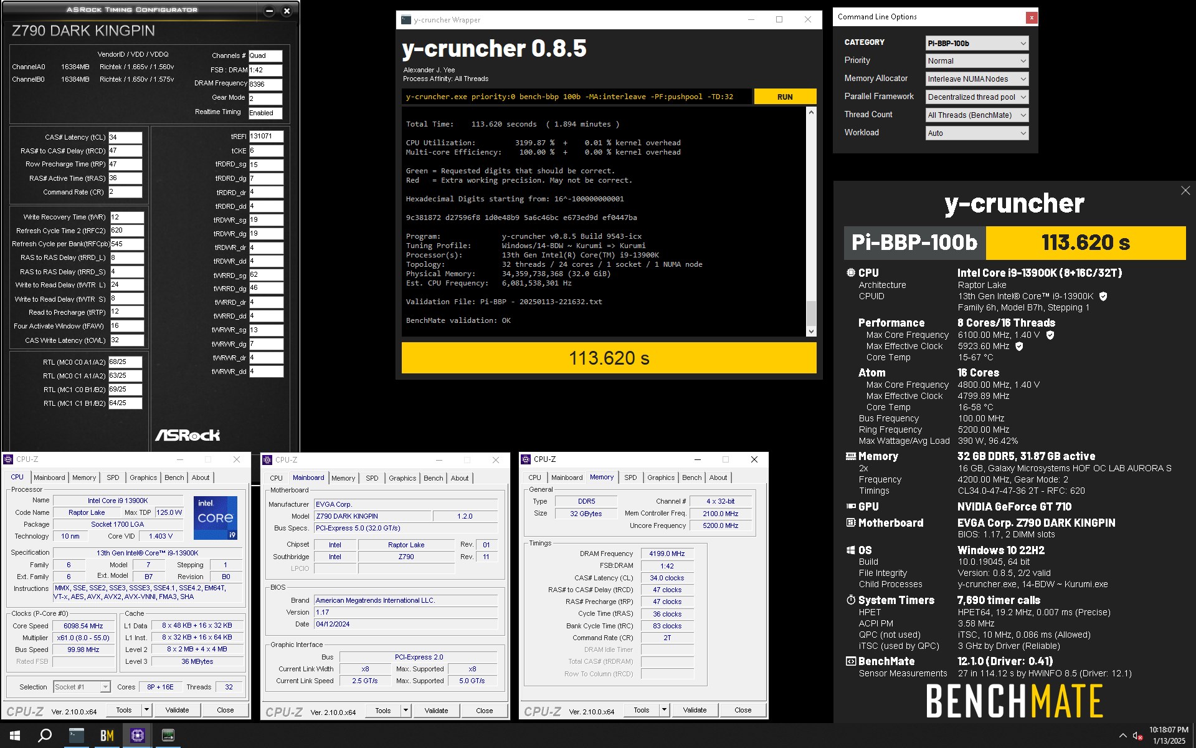Viewport: 1196px width, 748px height.
Task: Click the Motherboard icon in BenchMate panel
Action: [x=851, y=522]
